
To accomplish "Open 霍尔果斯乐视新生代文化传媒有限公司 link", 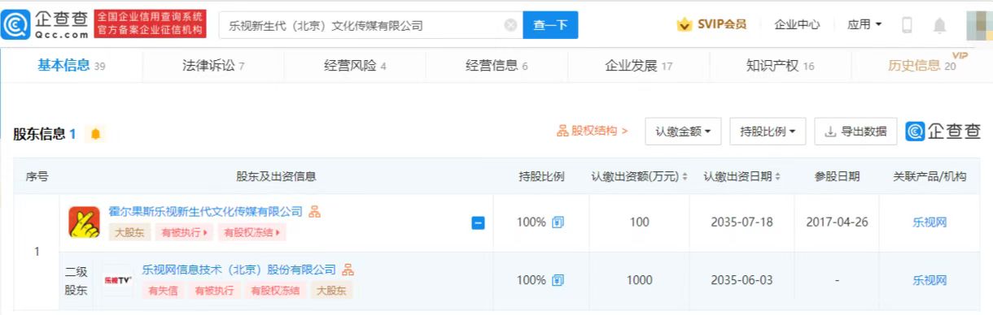I will (205, 212).
